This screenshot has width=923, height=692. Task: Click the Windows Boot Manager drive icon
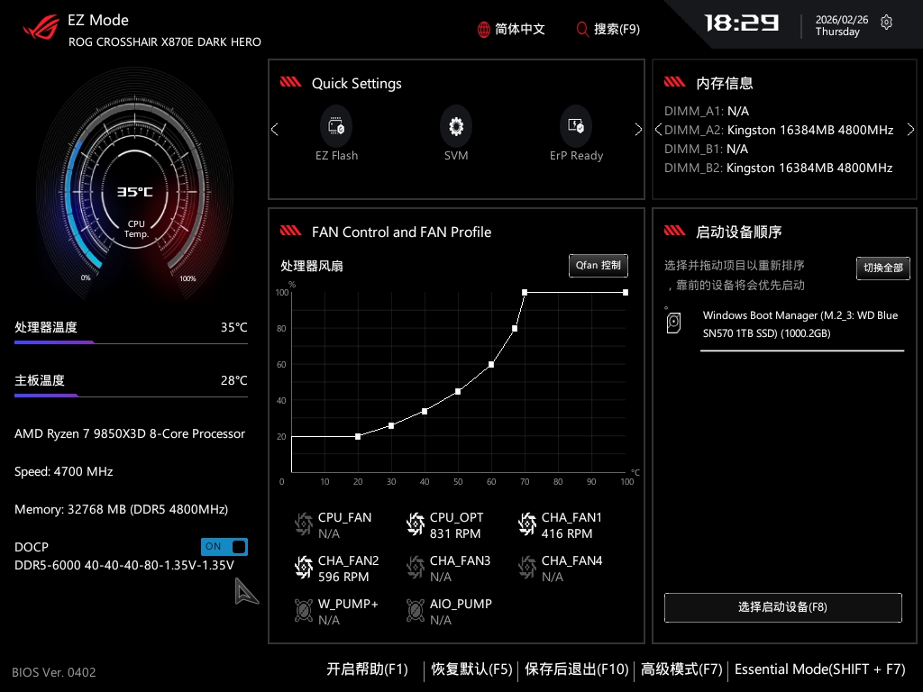[673, 323]
